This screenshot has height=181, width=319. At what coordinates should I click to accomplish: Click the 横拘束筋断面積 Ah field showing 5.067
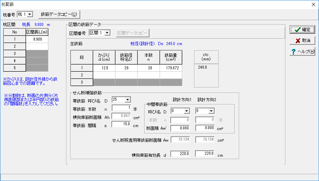pyautogui.click(x=121, y=116)
